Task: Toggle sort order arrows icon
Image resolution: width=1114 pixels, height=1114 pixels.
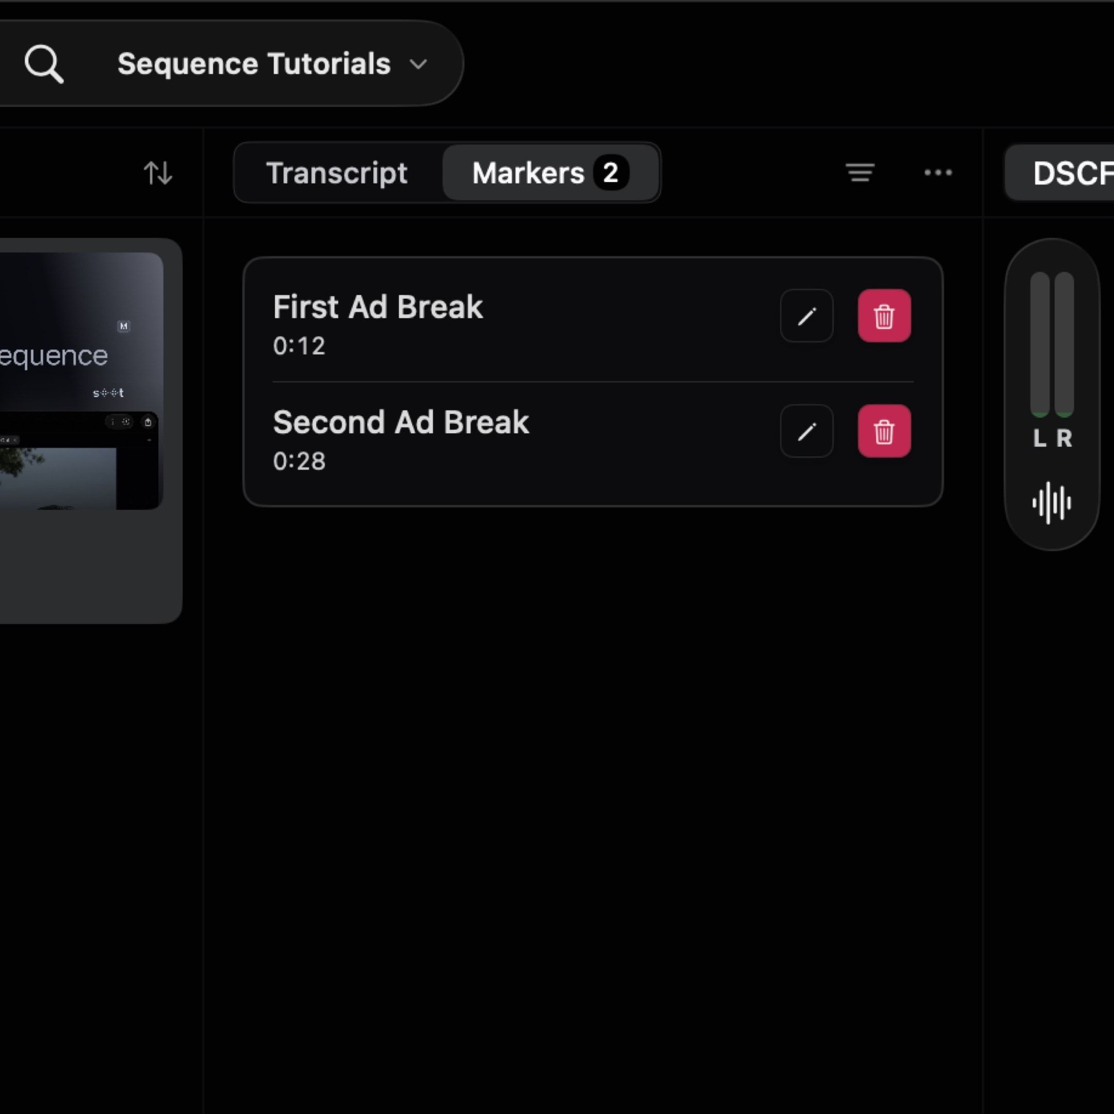Action: click(x=157, y=172)
